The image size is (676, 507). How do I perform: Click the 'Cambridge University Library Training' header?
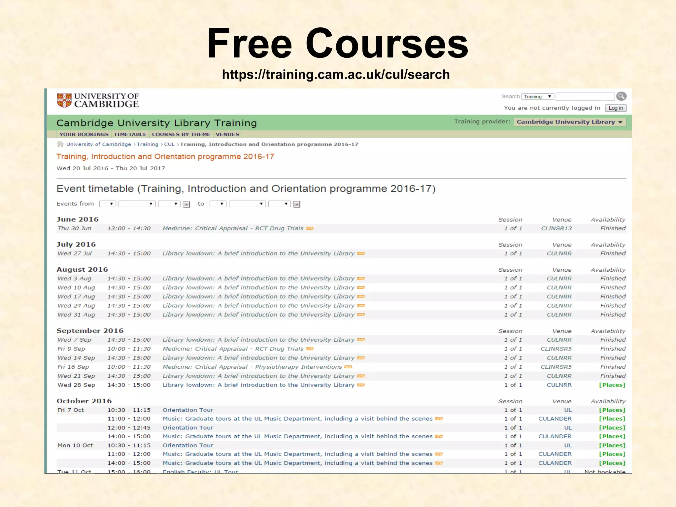(156, 123)
